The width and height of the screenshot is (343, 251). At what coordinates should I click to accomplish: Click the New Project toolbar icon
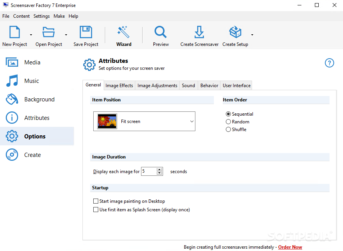click(15, 32)
